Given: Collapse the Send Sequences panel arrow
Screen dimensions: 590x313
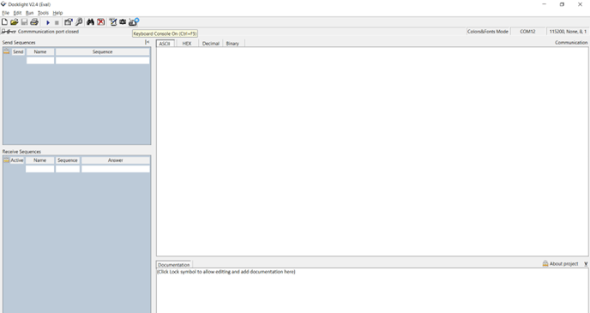Looking at the screenshot, I should pos(147,42).
